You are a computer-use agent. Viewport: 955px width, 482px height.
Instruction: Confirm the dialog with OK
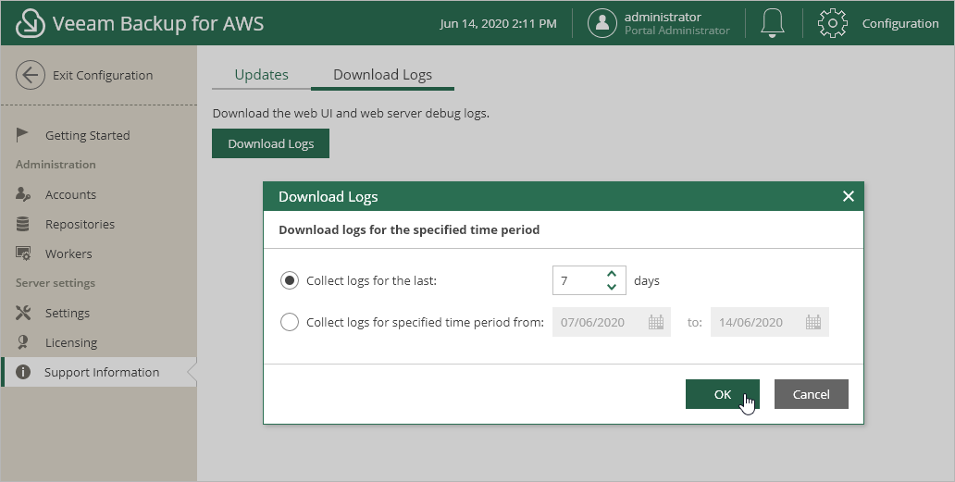(x=723, y=394)
